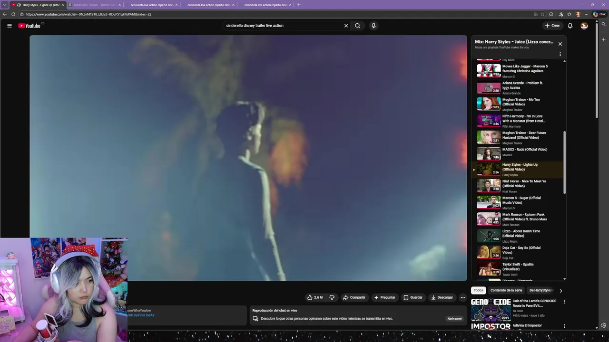609x342 pixels.
Task: Select the De HarryStyles chip
Action: click(541, 290)
